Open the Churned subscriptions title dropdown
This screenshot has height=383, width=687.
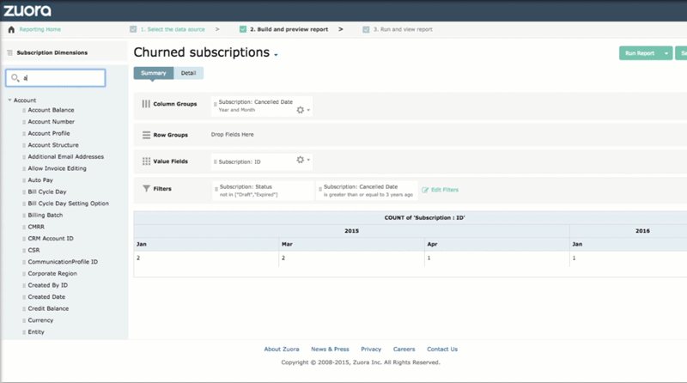(x=276, y=56)
